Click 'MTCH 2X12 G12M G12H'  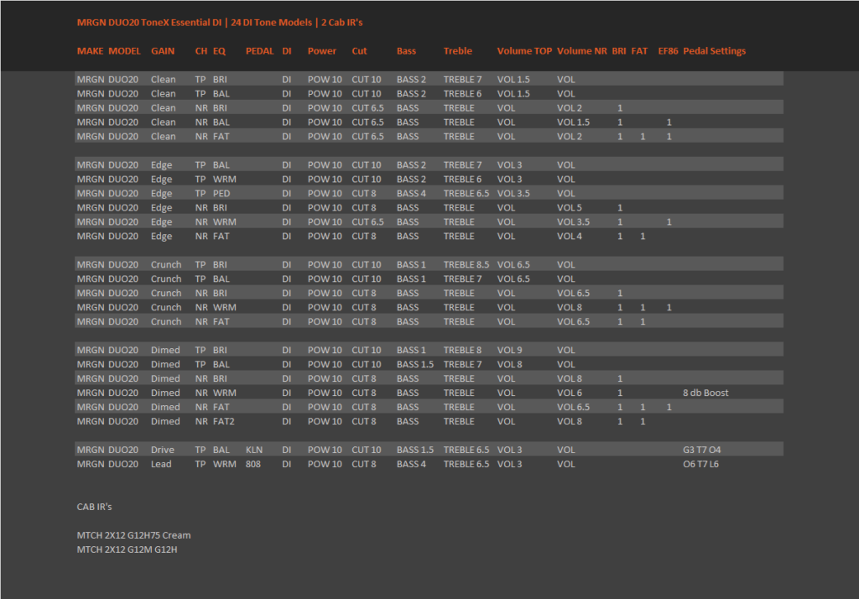tap(128, 550)
